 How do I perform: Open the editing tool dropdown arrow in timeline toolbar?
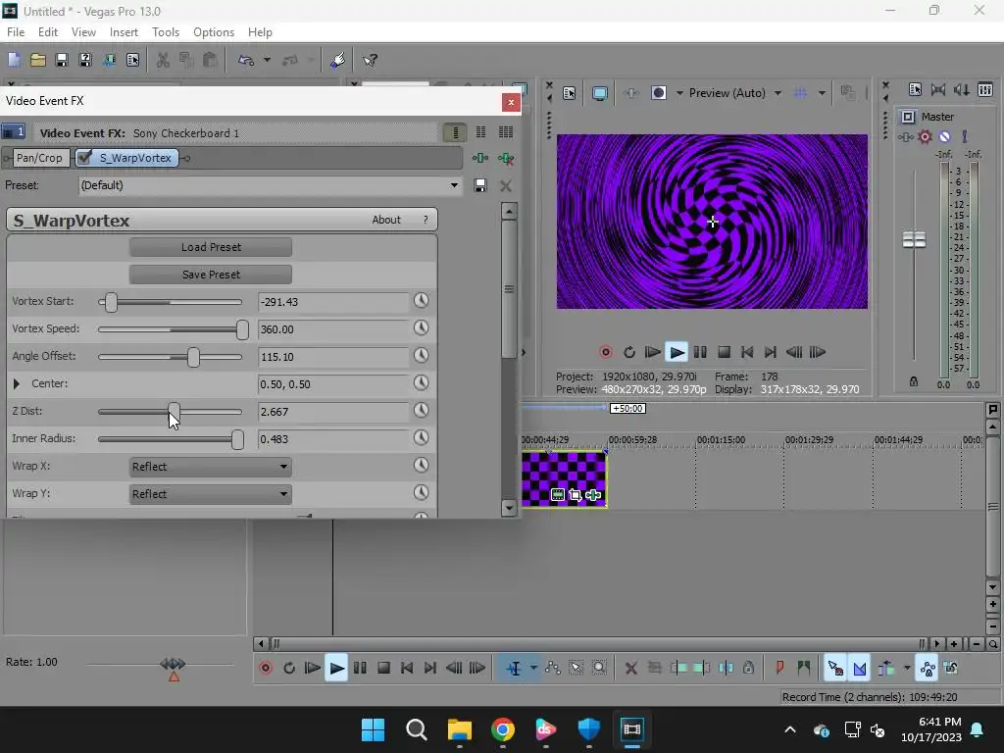(x=533, y=669)
